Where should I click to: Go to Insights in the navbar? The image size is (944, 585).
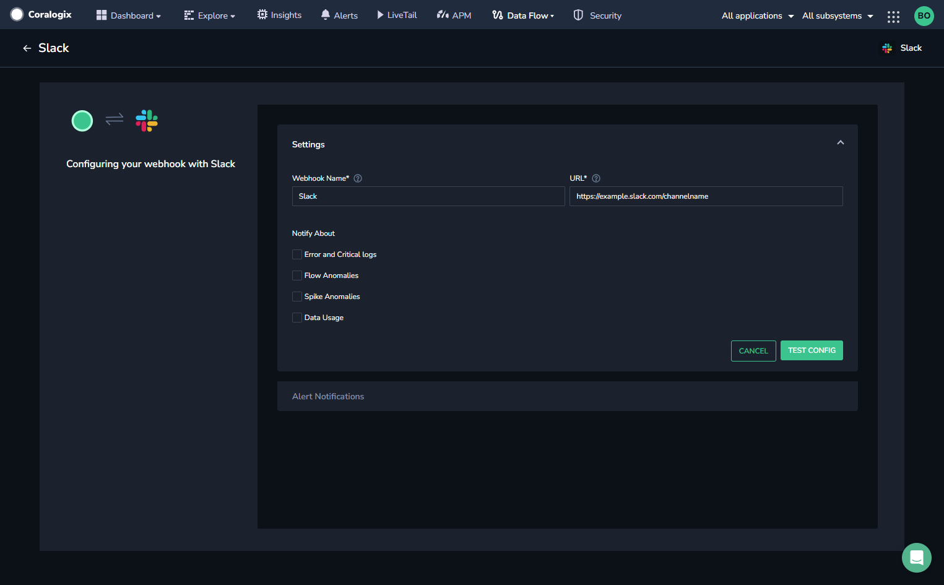(x=280, y=15)
